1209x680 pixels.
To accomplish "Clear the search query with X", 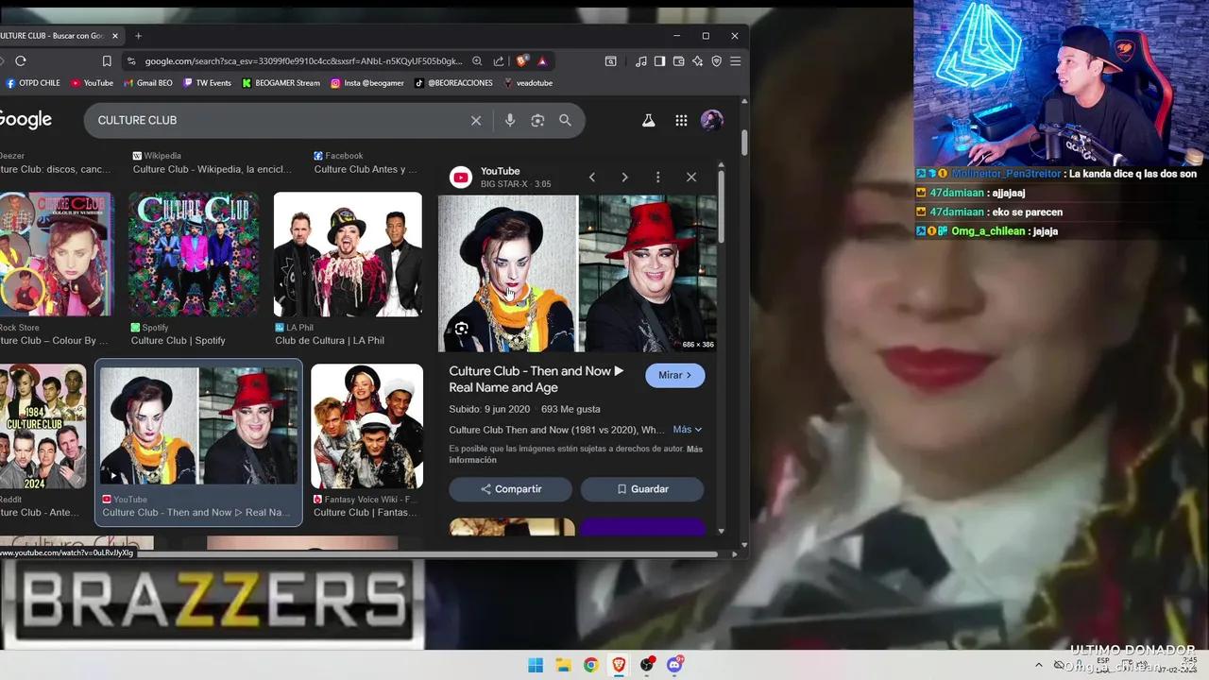I will click(476, 120).
